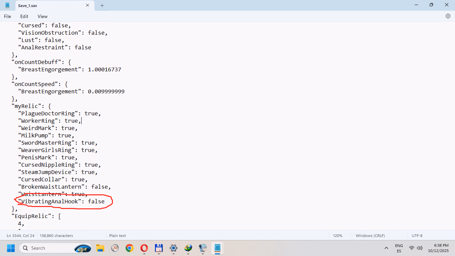The height and width of the screenshot is (256, 455).
Task: Click the Windows (CRLF) line ending indicator
Action: (370, 236)
